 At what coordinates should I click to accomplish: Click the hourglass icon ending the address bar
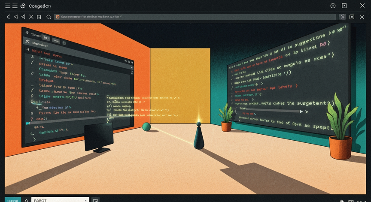coord(342,17)
